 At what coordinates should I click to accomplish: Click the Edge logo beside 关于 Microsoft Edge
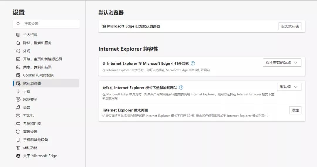pyautogui.click(x=18, y=156)
